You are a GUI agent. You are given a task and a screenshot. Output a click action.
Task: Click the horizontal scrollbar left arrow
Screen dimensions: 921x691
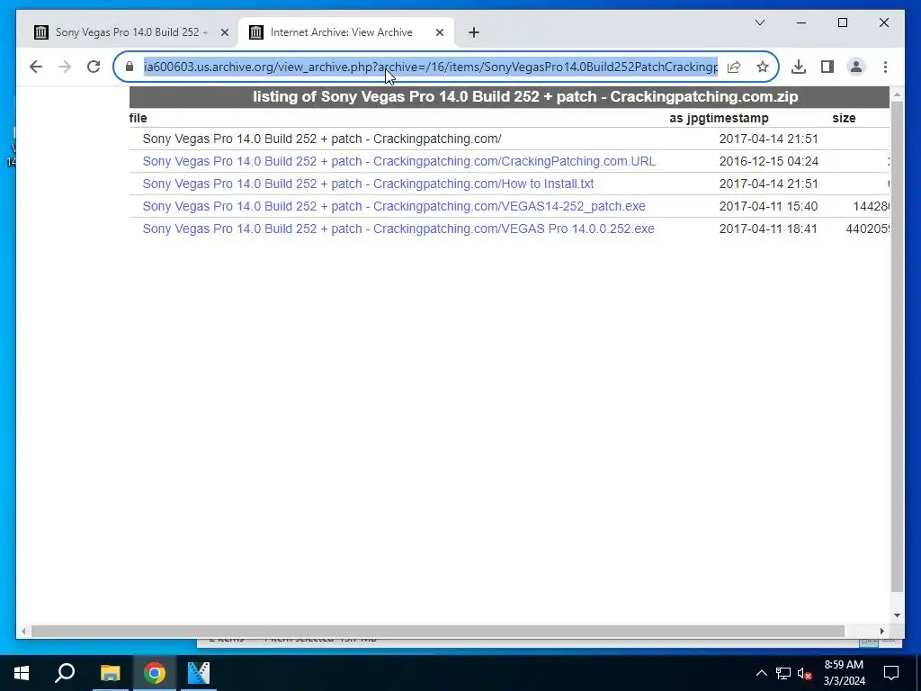coord(23,631)
